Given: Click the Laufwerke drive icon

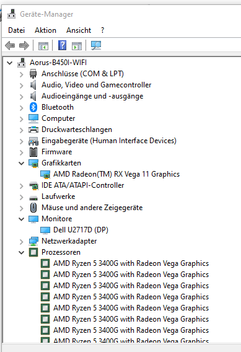Looking at the screenshot, I should coord(33,198).
